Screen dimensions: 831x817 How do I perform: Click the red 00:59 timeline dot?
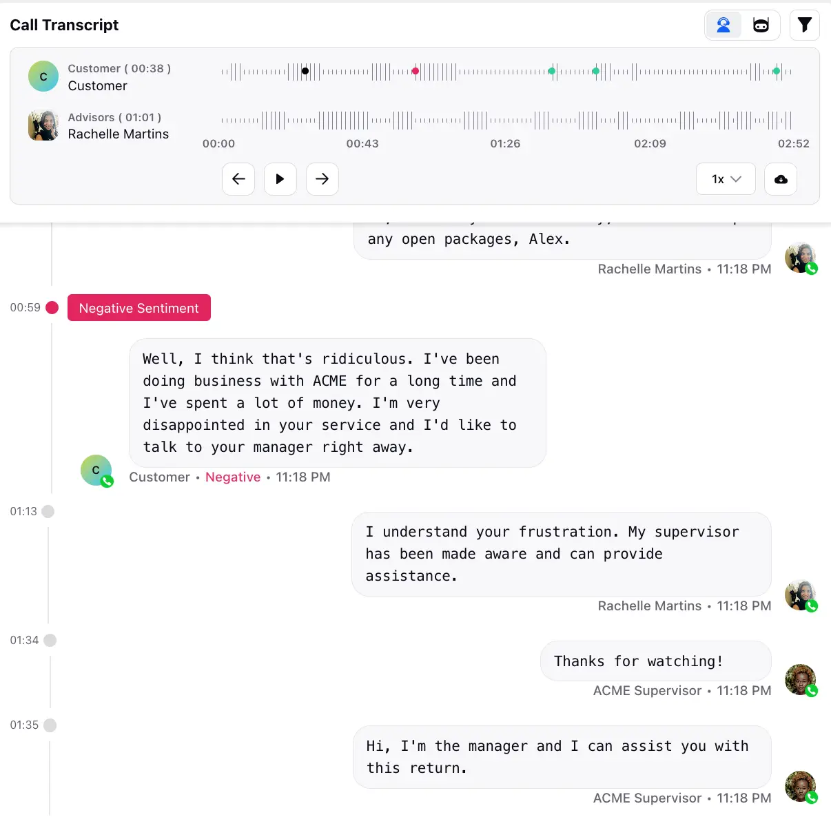(x=52, y=307)
